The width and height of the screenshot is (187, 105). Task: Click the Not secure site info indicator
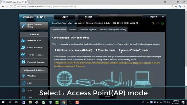20,6
